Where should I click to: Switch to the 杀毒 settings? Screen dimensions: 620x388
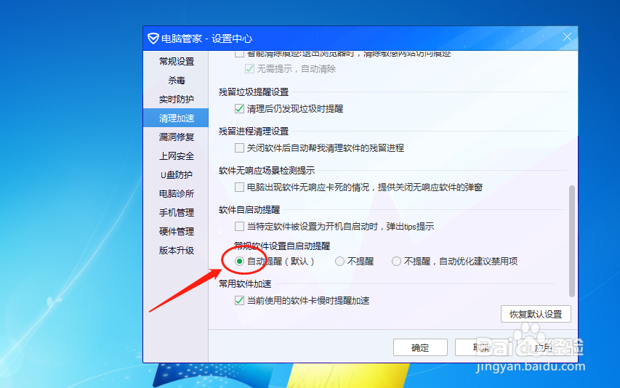(177, 81)
